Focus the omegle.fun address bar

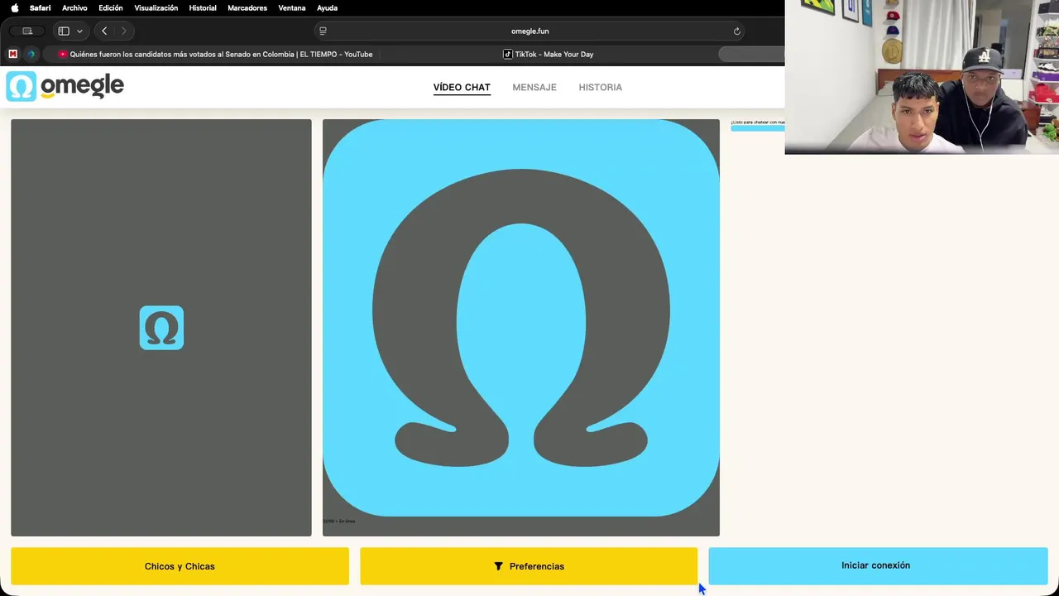(x=529, y=31)
